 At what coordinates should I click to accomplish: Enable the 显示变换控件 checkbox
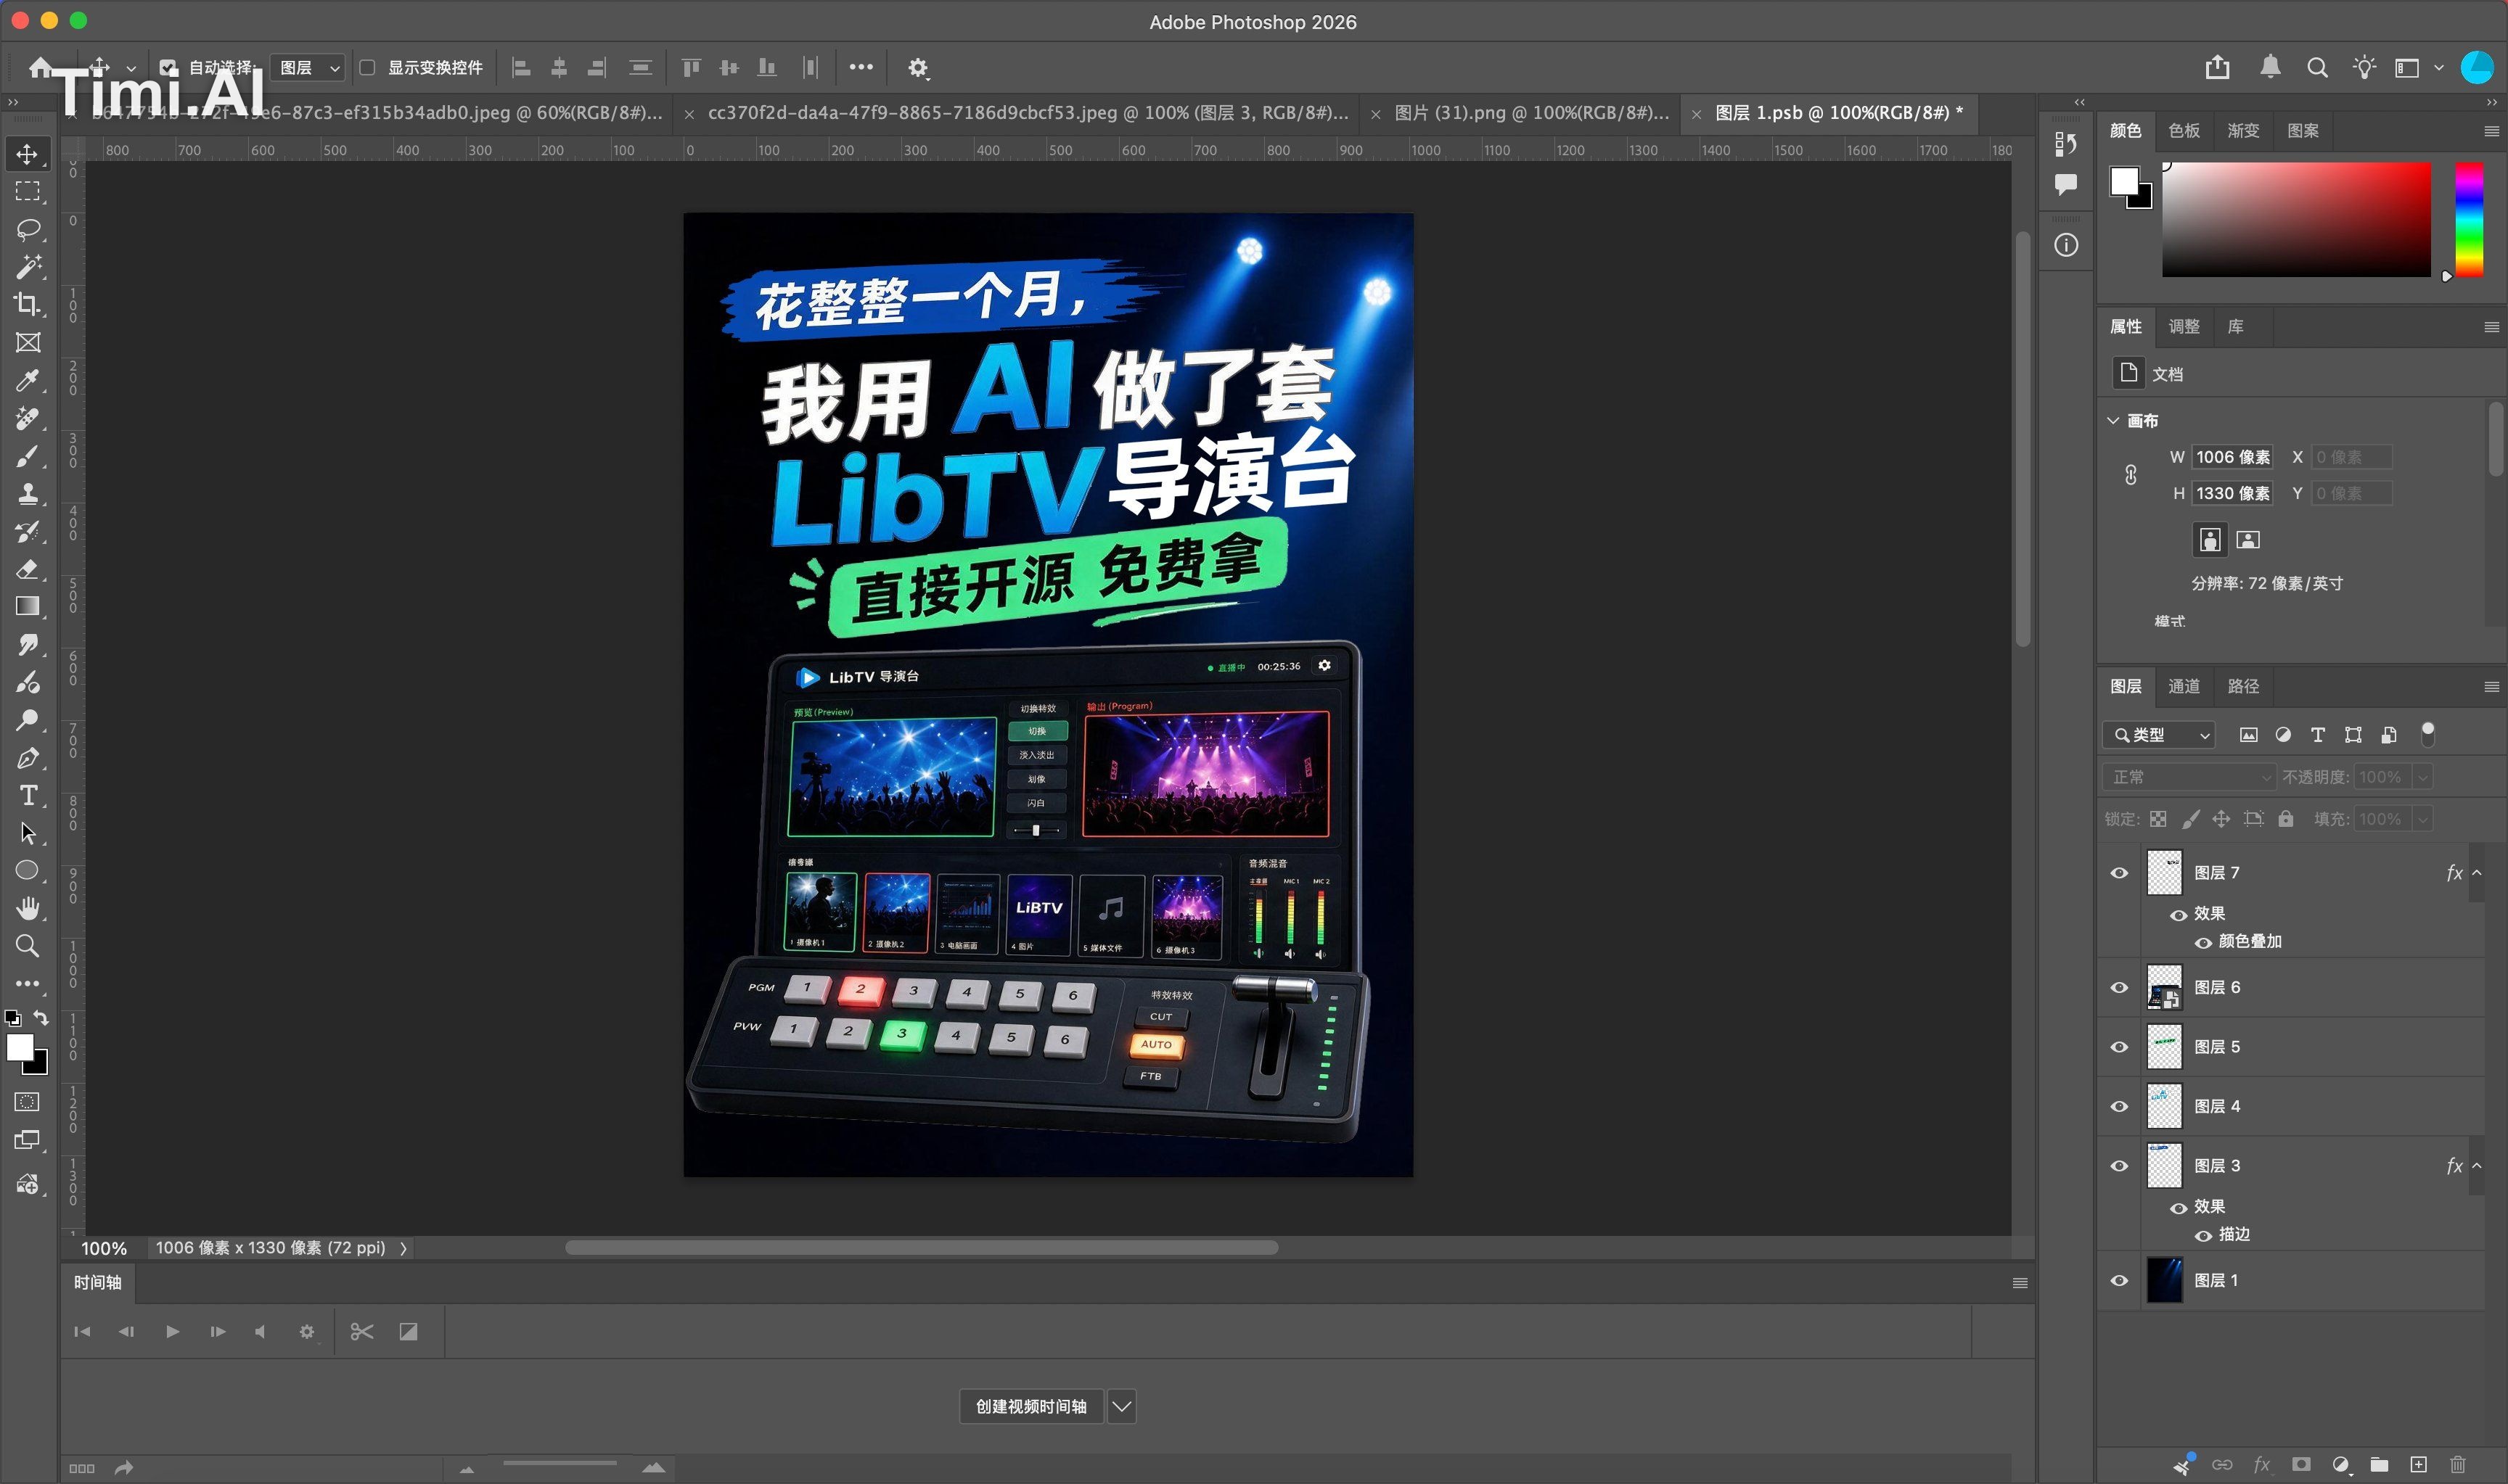(x=367, y=68)
